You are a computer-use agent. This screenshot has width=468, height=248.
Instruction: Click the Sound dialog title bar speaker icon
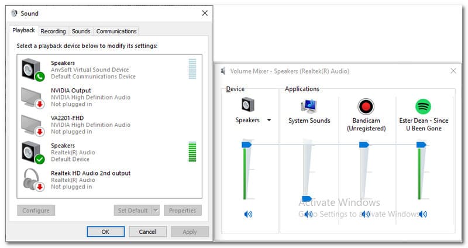click(14, 13)
